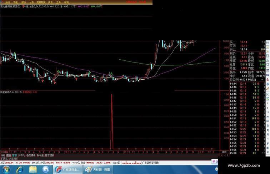Open the Windows Start menu
The height and width of the screenshot is (174, 270).
coord(6,169)
